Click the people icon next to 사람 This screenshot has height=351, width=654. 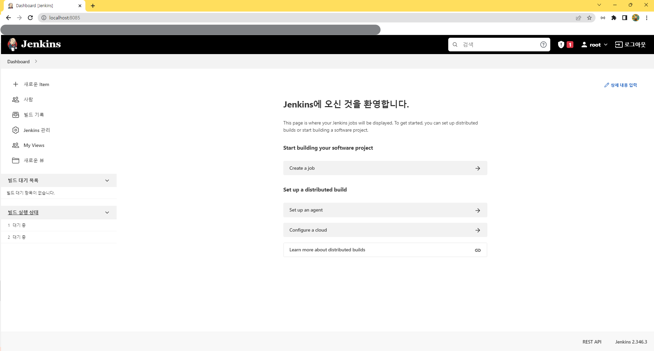[16, 99]
